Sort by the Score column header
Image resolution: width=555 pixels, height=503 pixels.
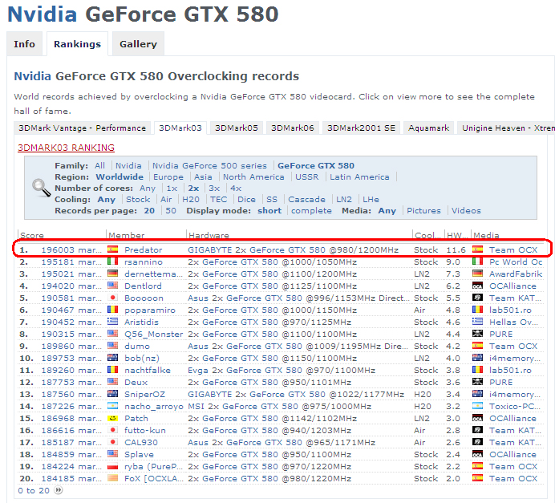32,236
